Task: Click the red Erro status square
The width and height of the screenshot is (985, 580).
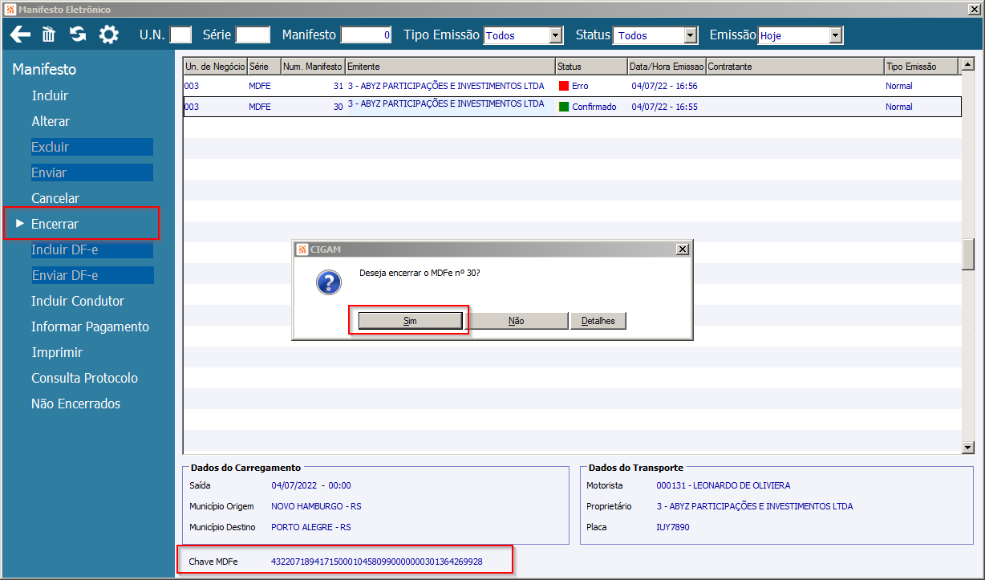Action: click(564, 86)
